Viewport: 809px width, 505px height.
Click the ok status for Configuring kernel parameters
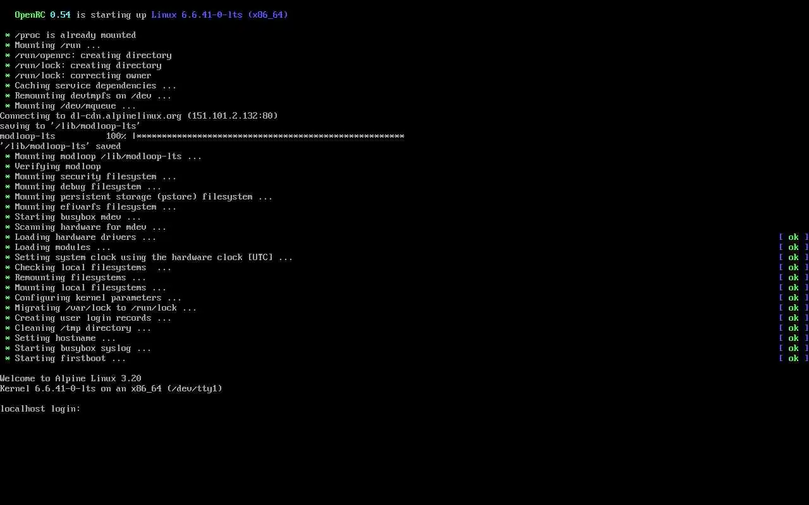[x=793, y=297]
